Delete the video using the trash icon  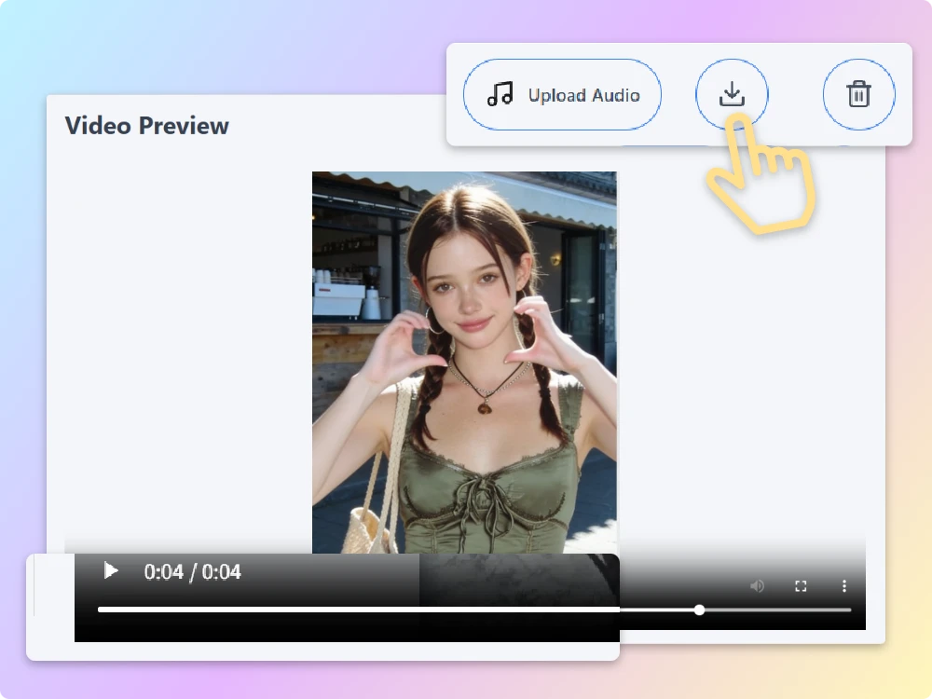pos(859,94)
